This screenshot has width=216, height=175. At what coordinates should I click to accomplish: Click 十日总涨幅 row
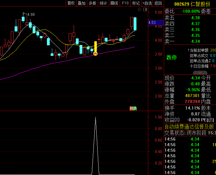[203, 66]
